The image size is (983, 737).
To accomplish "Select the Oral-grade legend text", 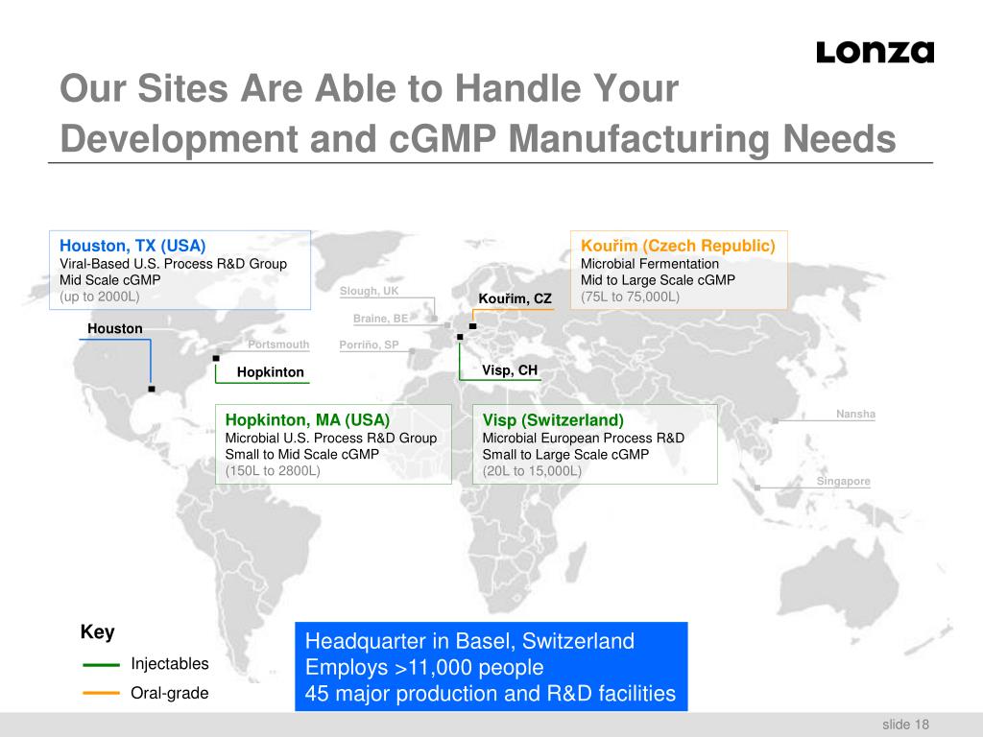I will tap(170, 693).
